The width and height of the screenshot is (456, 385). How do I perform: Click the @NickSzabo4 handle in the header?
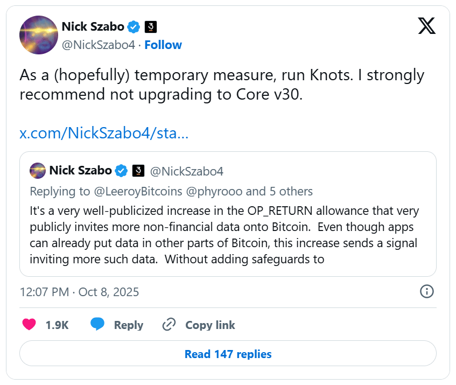point(99,45)
